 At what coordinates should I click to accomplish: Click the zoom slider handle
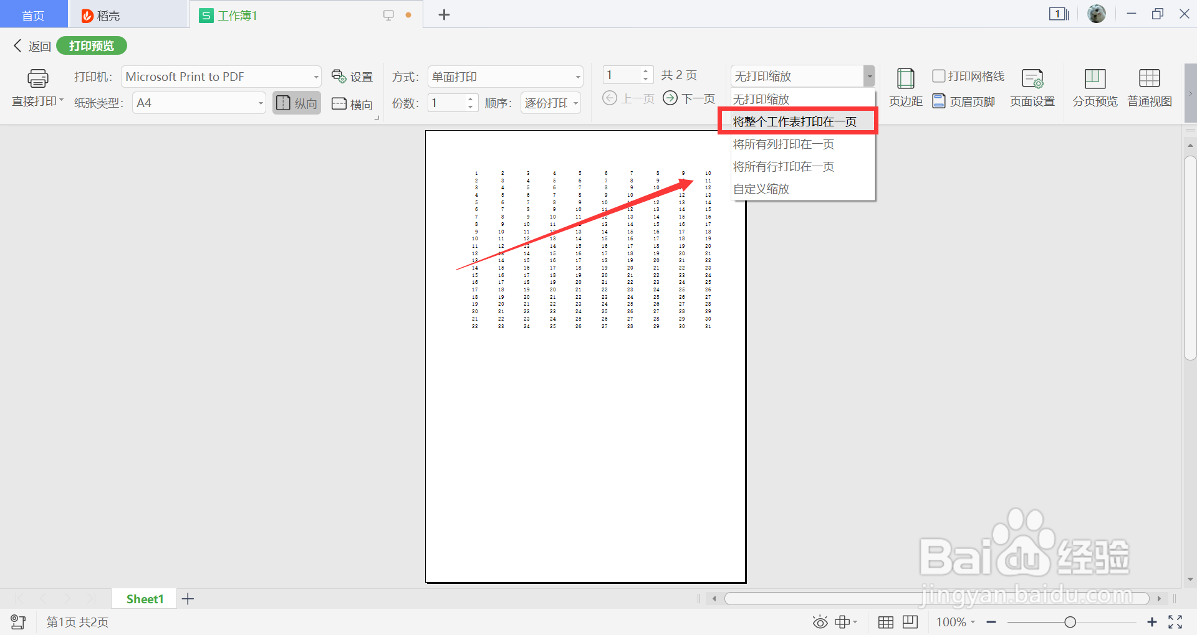pyautogui.click(x=1070, y=622)
